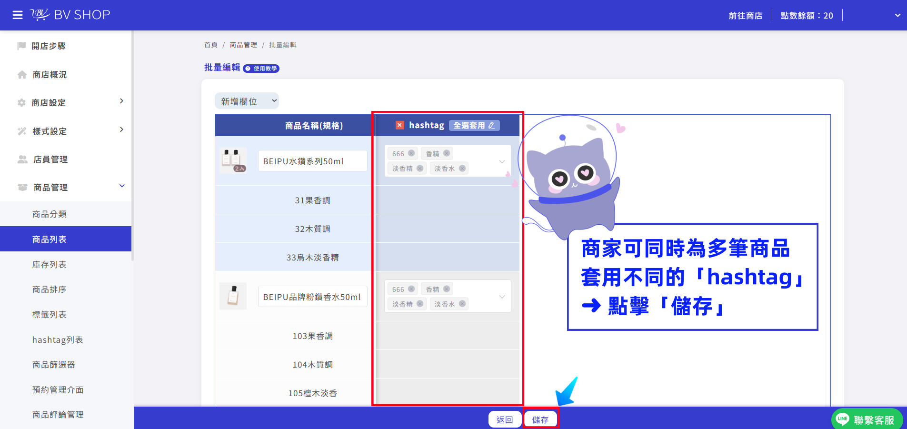Click the 儲存 button
Image resolution: width=907 pixels, height=429 pixels.
[x=540, y=419]
